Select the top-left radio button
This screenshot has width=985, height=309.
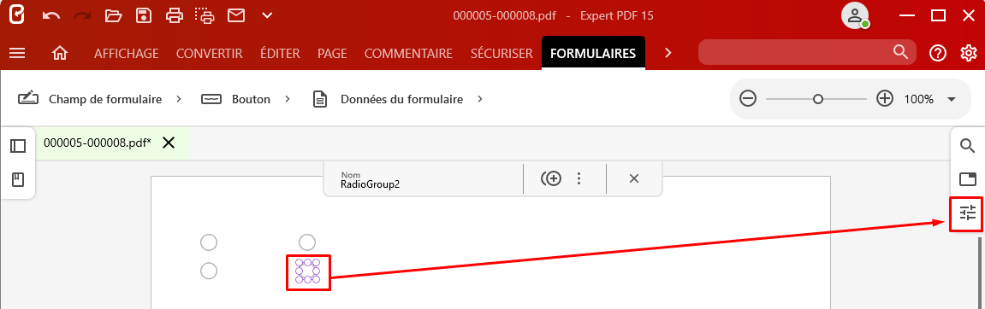[x=209, y=242]
